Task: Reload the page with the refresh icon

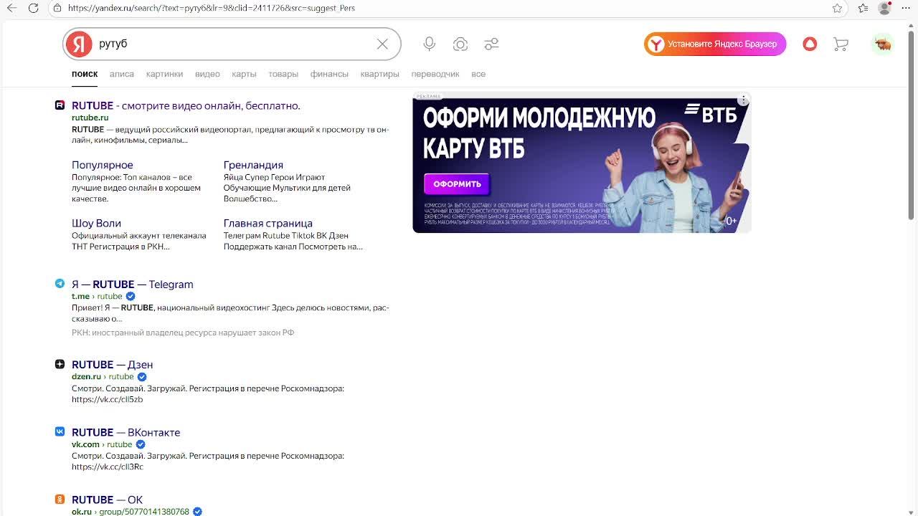Action: coord(34,8)
